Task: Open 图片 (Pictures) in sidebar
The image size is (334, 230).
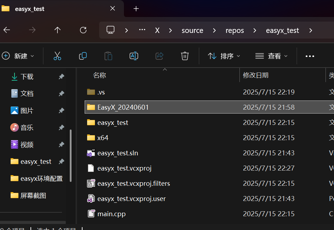Action: [27, 111]
